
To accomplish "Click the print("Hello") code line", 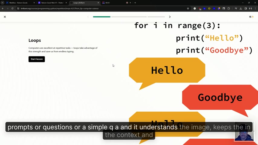I will (x=209, y=38).
